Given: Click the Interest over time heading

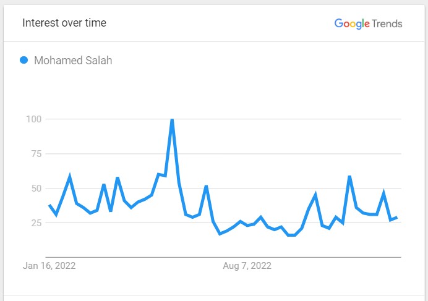Looking at the screenshot, I should (x=64, y=23).
